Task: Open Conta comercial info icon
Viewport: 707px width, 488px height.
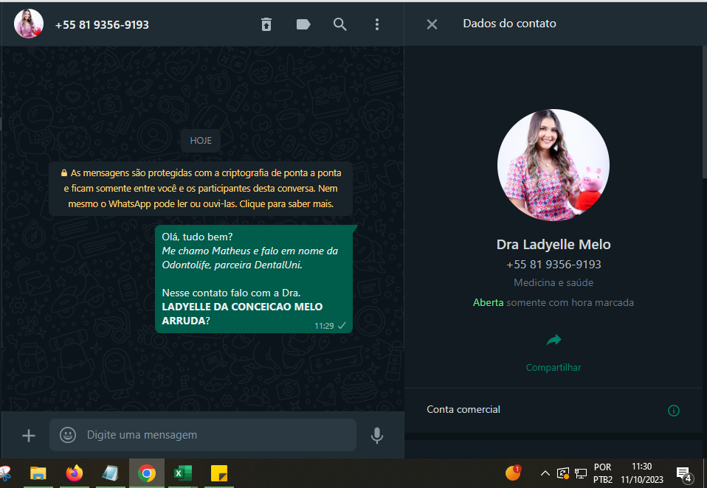Action: coord(673,410)
